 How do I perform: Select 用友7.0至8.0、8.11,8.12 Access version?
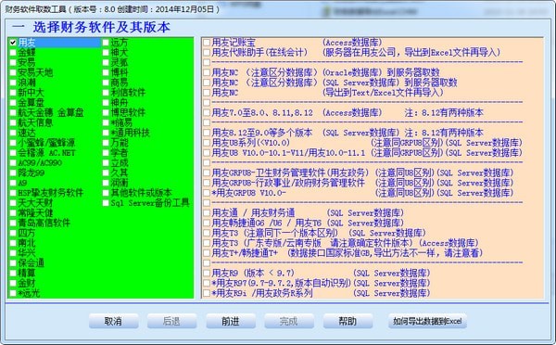[x=207, y=113]
